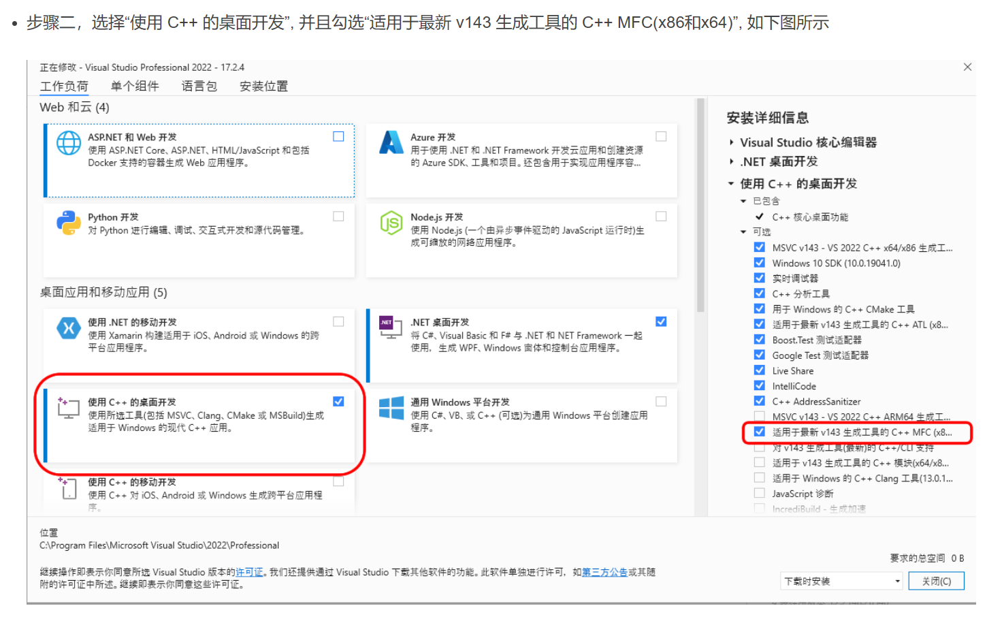Viewport: 987px width, 623px height.
Task: Open the 第三方公告 link
Action: click(605, 573)
